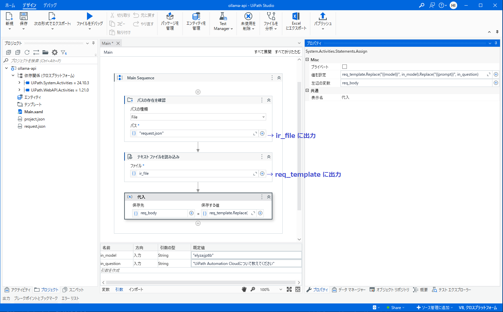
Task: Click project panel filter icon
Action: pyautogui.click(x=64, y=52)
